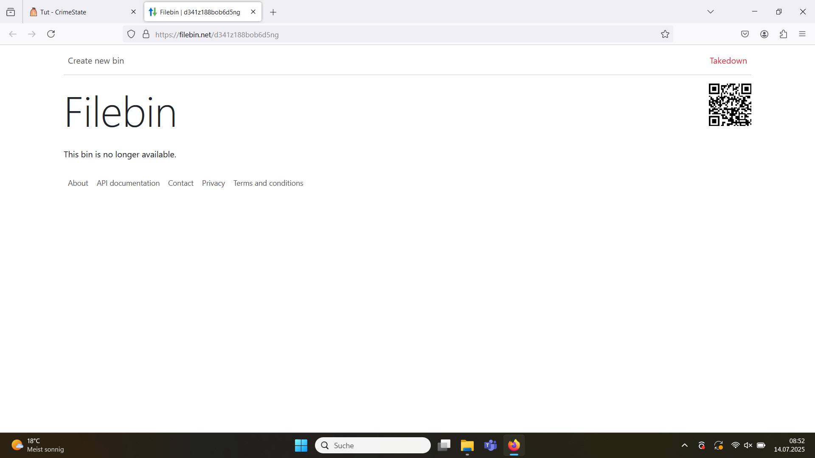Bookmark this page with the star
815x458 pixels.
pos(665,34)
